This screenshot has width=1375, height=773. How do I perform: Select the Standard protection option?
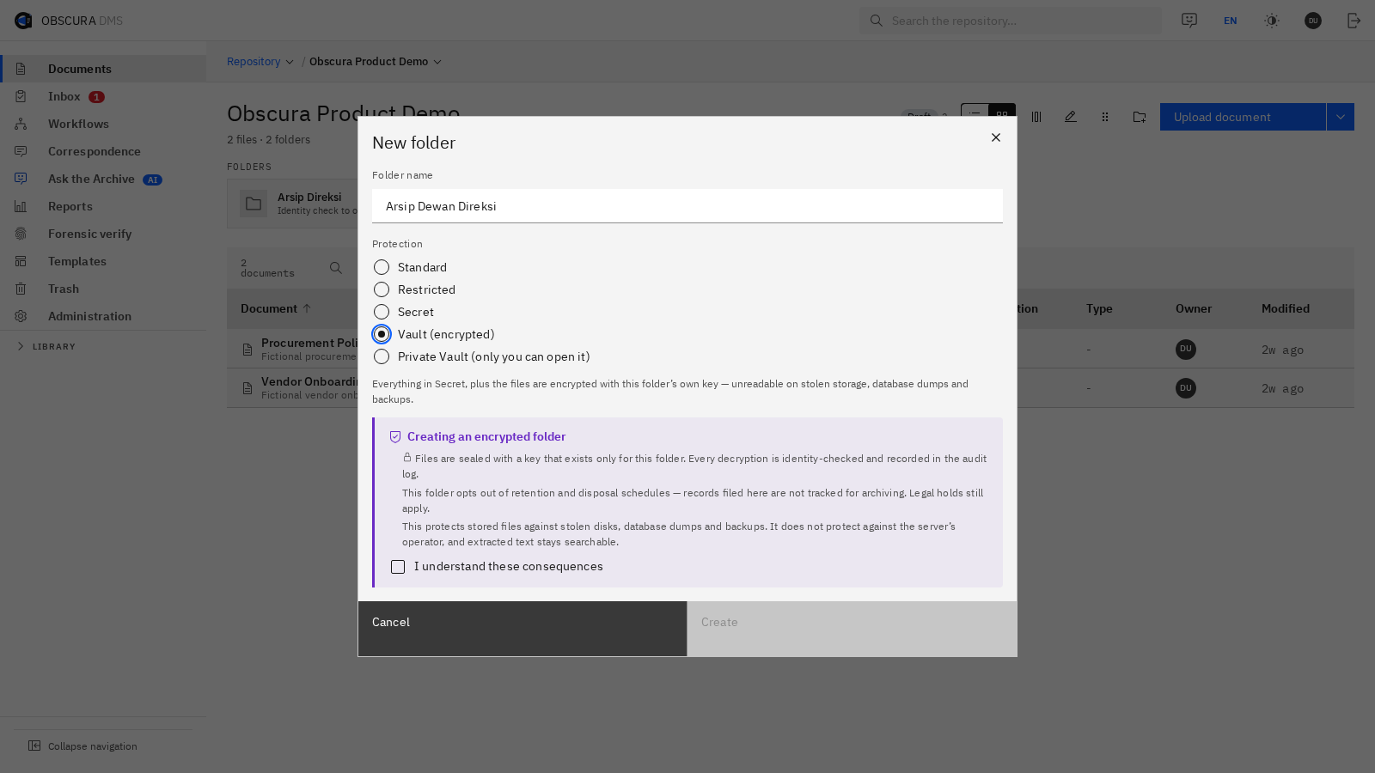coord(382,267)
